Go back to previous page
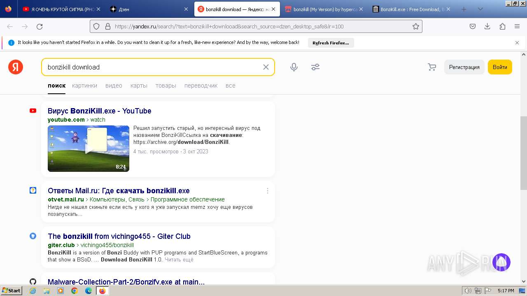527x296 pixels. coord(10,26)
